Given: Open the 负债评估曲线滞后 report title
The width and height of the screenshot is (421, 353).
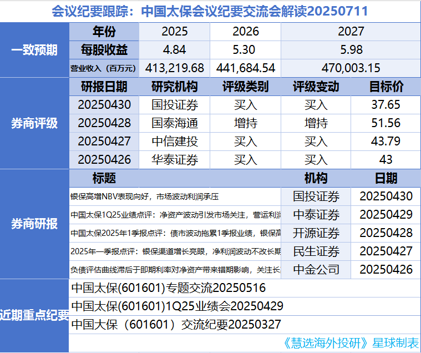Looking at the screenshot, I should [x=175, y=270].
